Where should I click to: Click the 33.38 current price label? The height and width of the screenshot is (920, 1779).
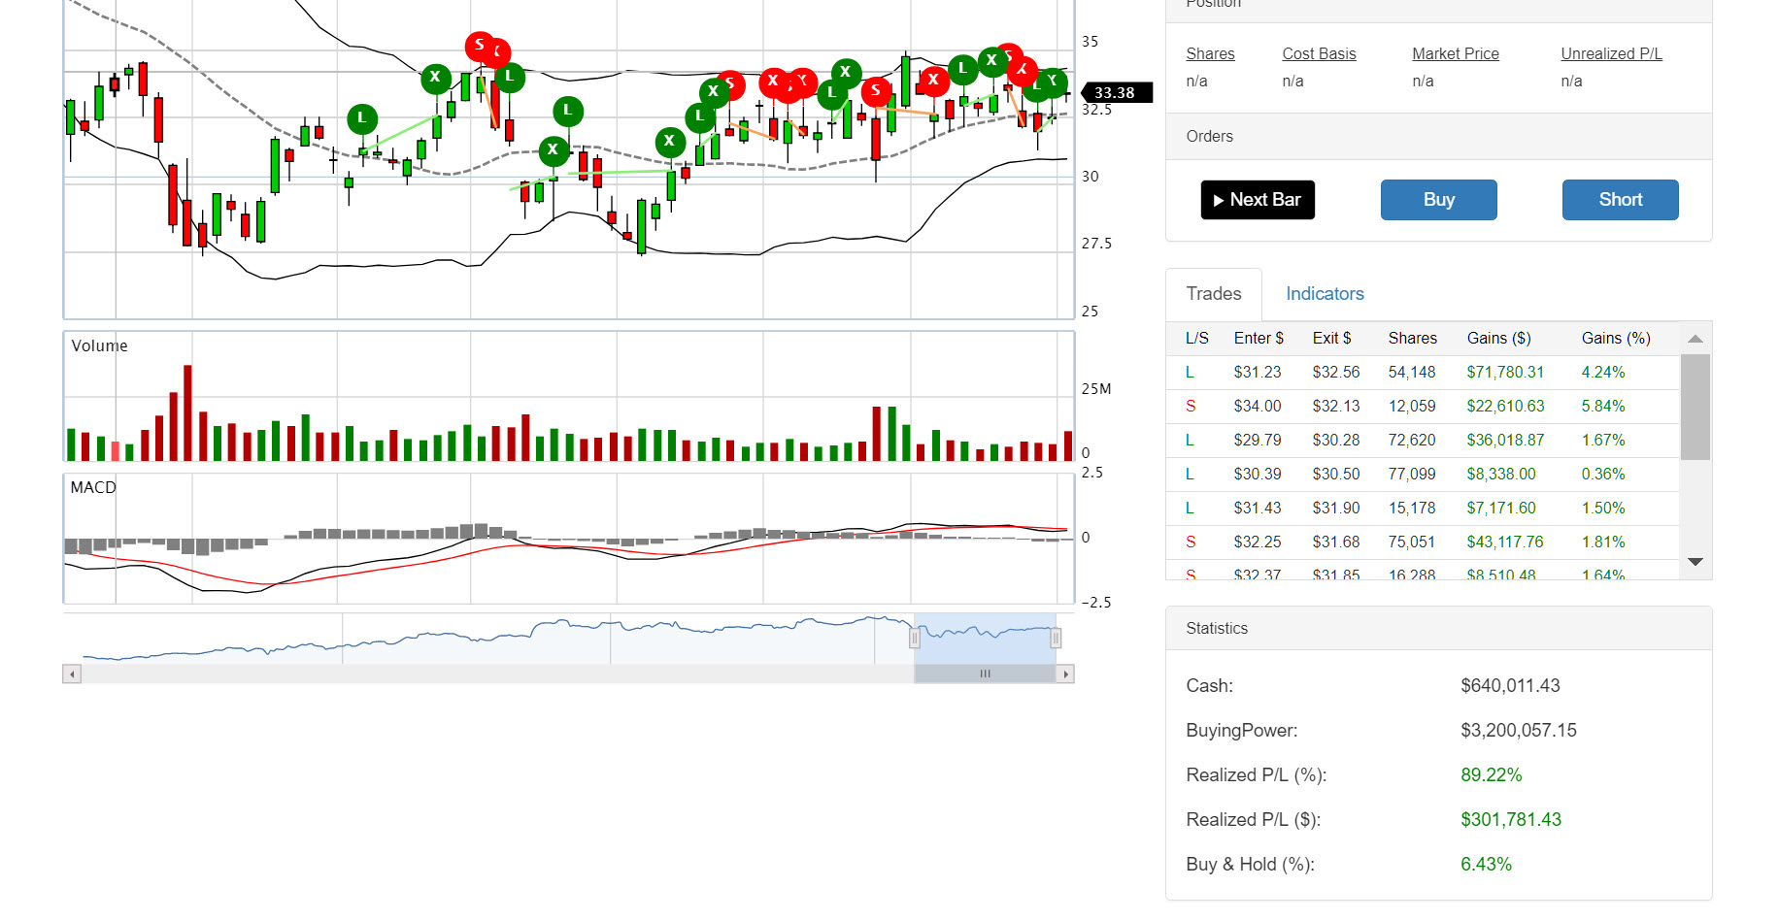(1116, 93)
